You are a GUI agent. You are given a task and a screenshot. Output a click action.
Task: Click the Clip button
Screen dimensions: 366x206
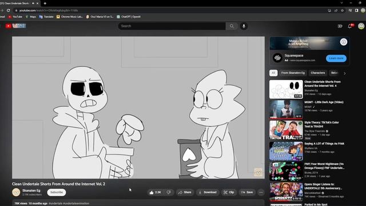pos(229,192)
